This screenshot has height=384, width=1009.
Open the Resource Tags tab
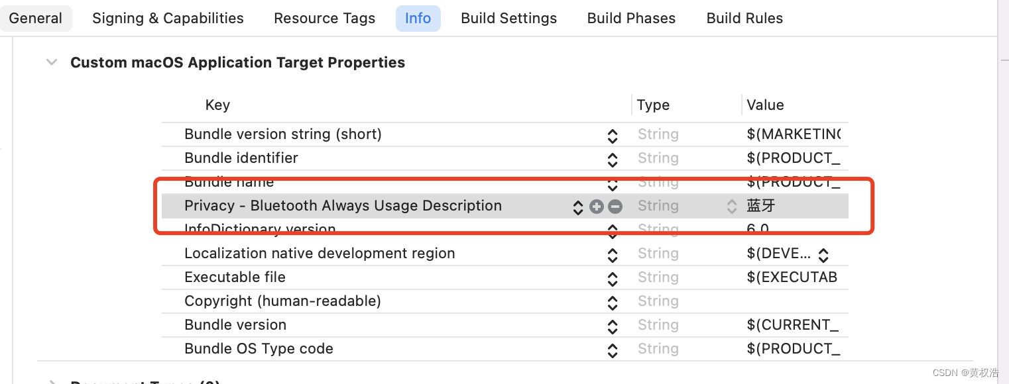(324, 18)
